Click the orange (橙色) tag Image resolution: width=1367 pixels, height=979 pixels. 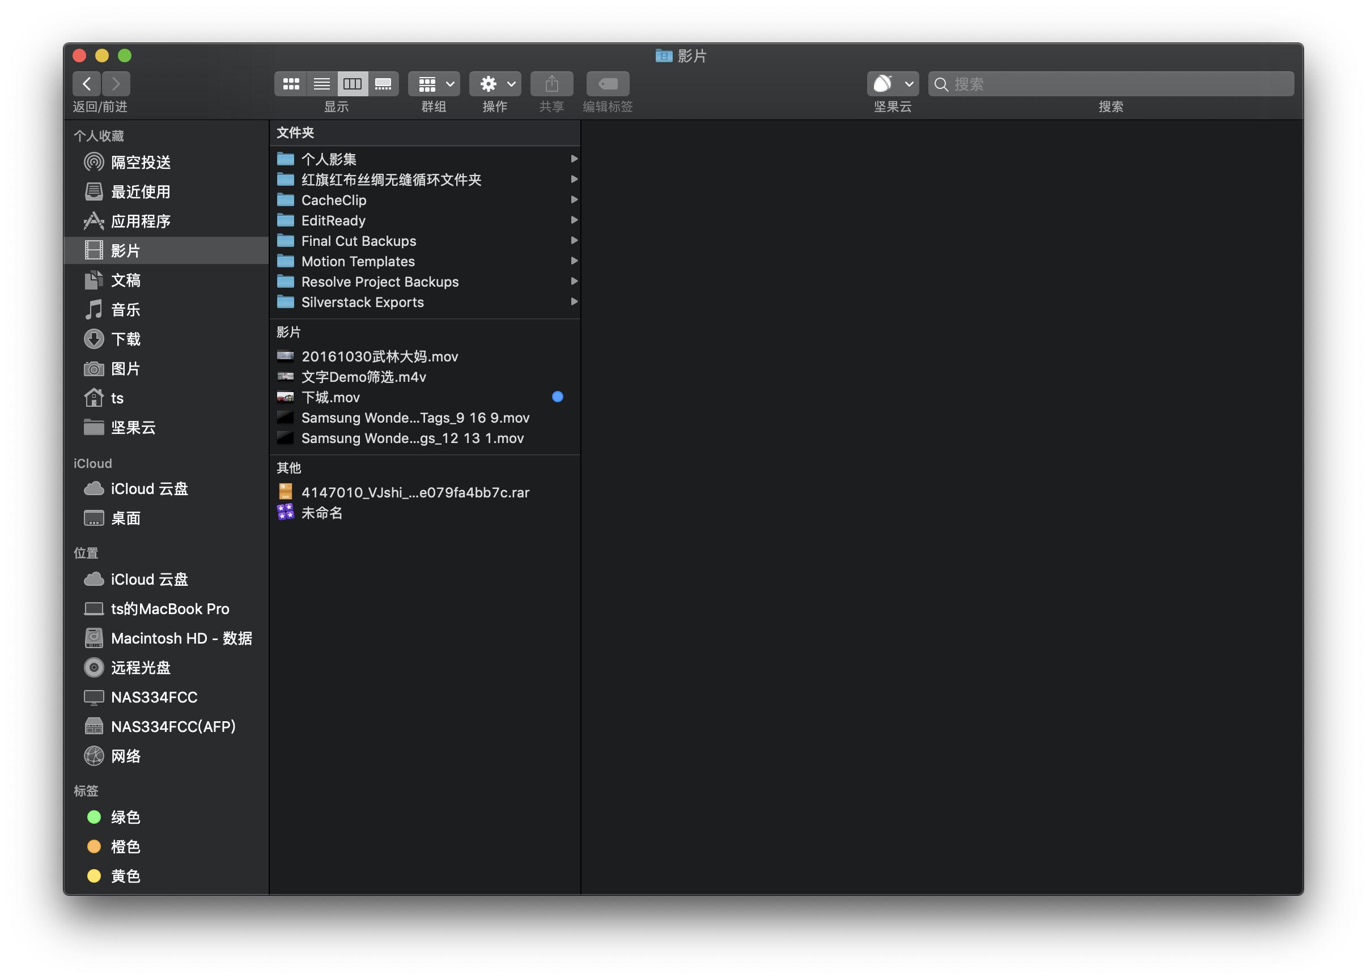click(x=125, y=846)
